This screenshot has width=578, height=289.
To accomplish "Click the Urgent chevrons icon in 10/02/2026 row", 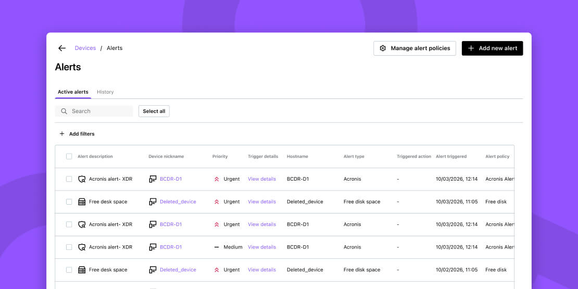I will tap(217, 270).
